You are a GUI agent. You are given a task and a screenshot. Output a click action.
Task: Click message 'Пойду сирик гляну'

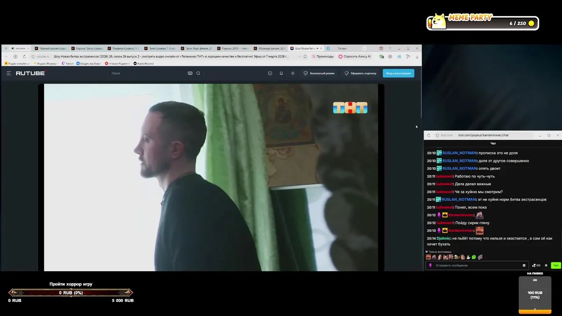tap(472, 223)
